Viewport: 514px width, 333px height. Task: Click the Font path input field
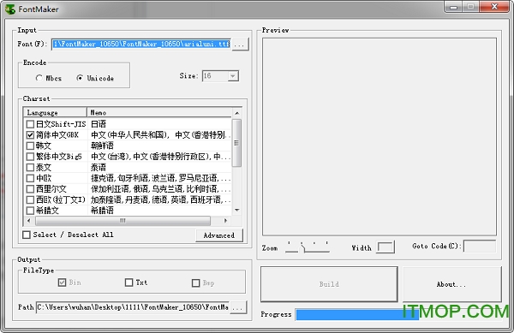click(141, 44)
